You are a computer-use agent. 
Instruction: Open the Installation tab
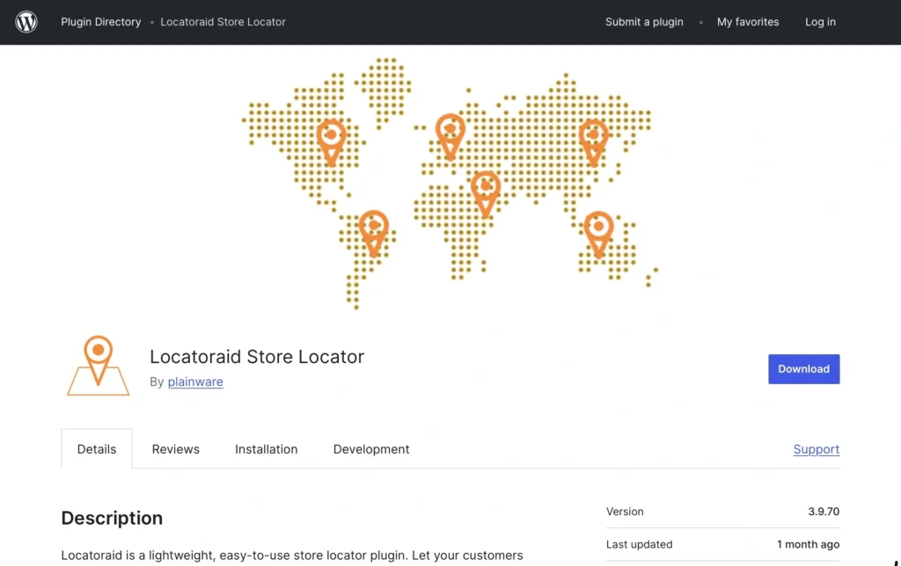pos(266,449)
